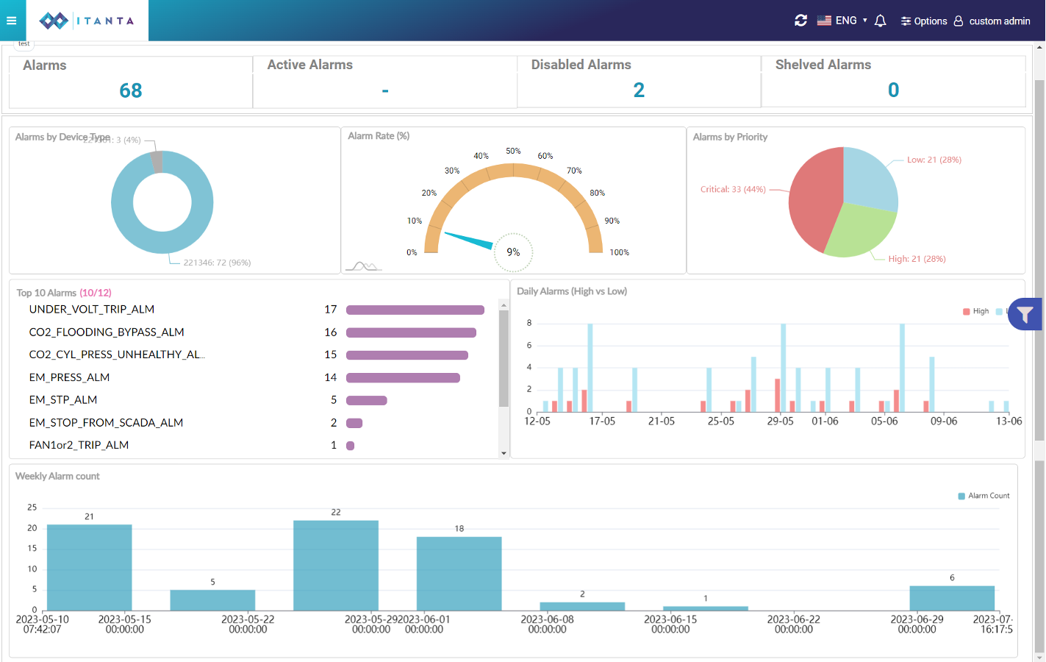Click the Top 10 Alarms scrollbar thumb
The width and height of the screenshot is (1046, 662).
(504, 357)
